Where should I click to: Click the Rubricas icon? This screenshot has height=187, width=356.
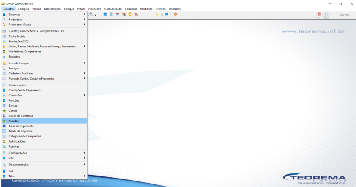(x=4, y=146)
